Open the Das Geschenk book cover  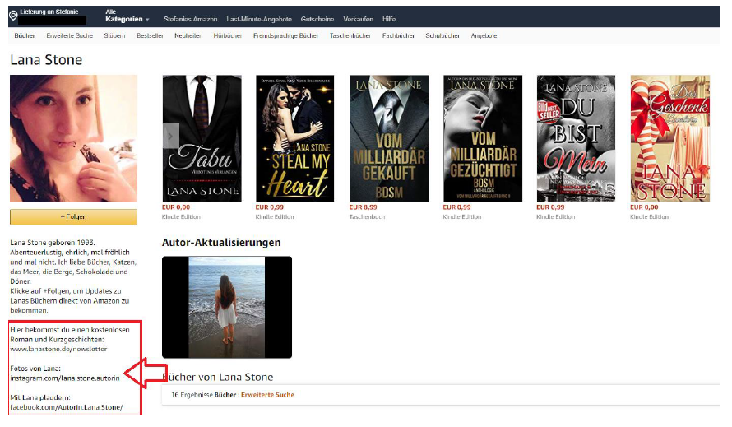670,138
